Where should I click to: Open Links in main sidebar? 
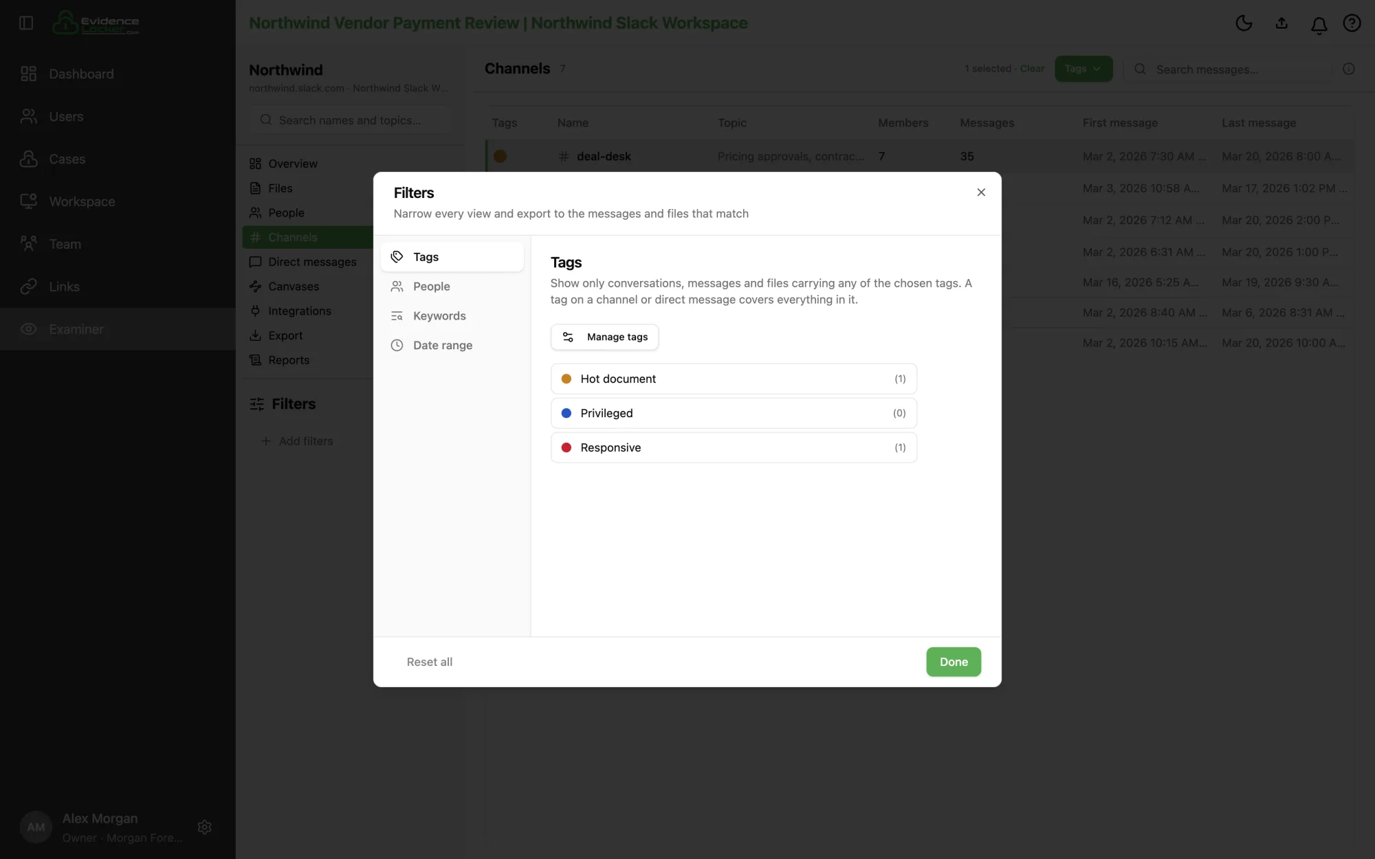(x=118, y=287)
